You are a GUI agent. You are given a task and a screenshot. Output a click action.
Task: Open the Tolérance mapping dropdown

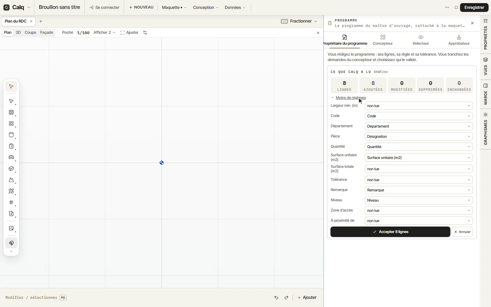[x=419, y=180]
